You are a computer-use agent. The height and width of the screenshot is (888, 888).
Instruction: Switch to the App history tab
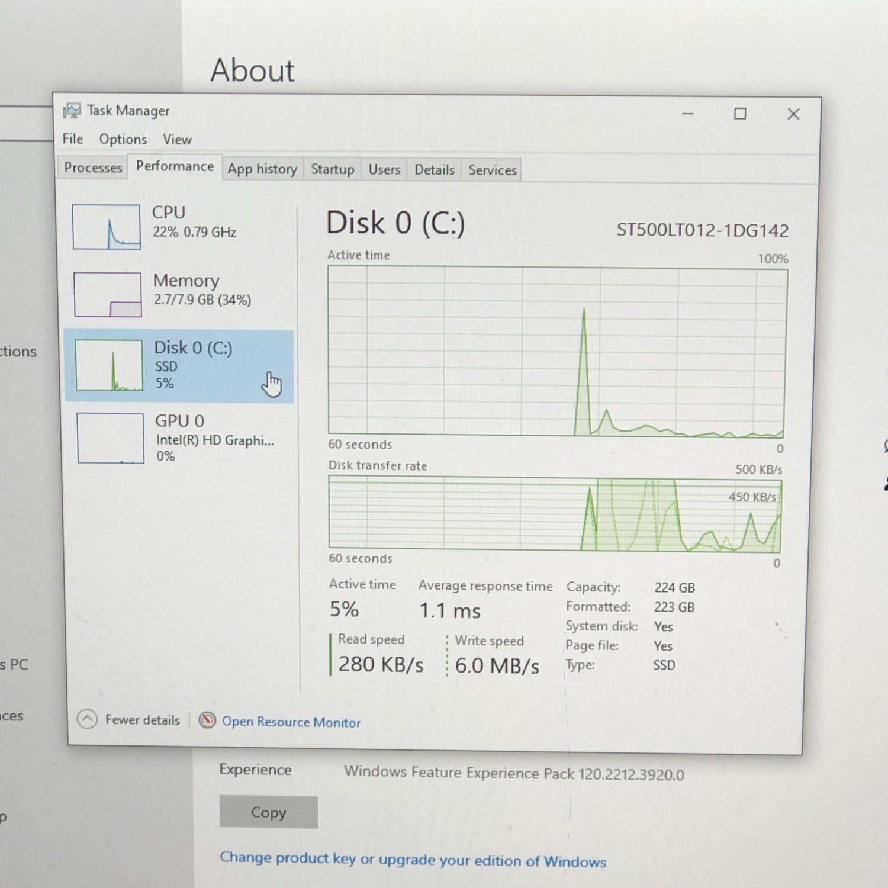262,169
